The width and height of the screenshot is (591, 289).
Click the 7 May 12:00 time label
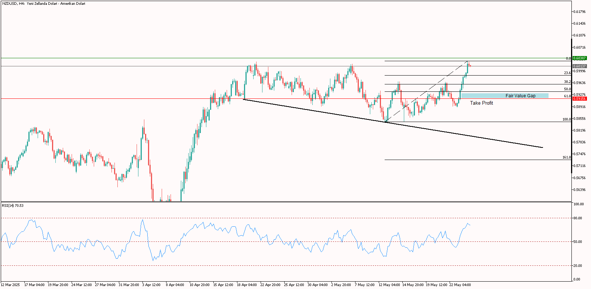[365, 285]
